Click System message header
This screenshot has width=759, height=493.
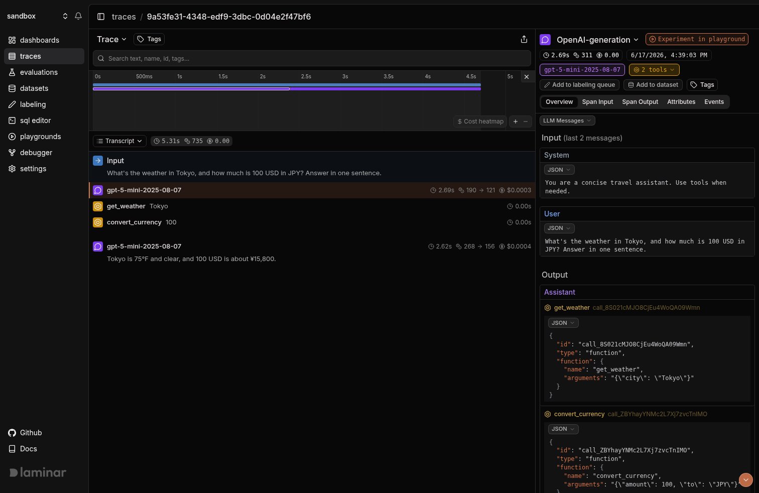(647, 155)
